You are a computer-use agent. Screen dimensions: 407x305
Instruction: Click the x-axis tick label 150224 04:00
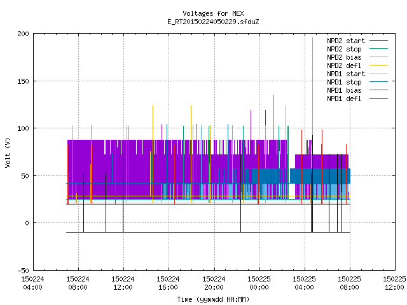pyautogui.click(x=32, y=283)
